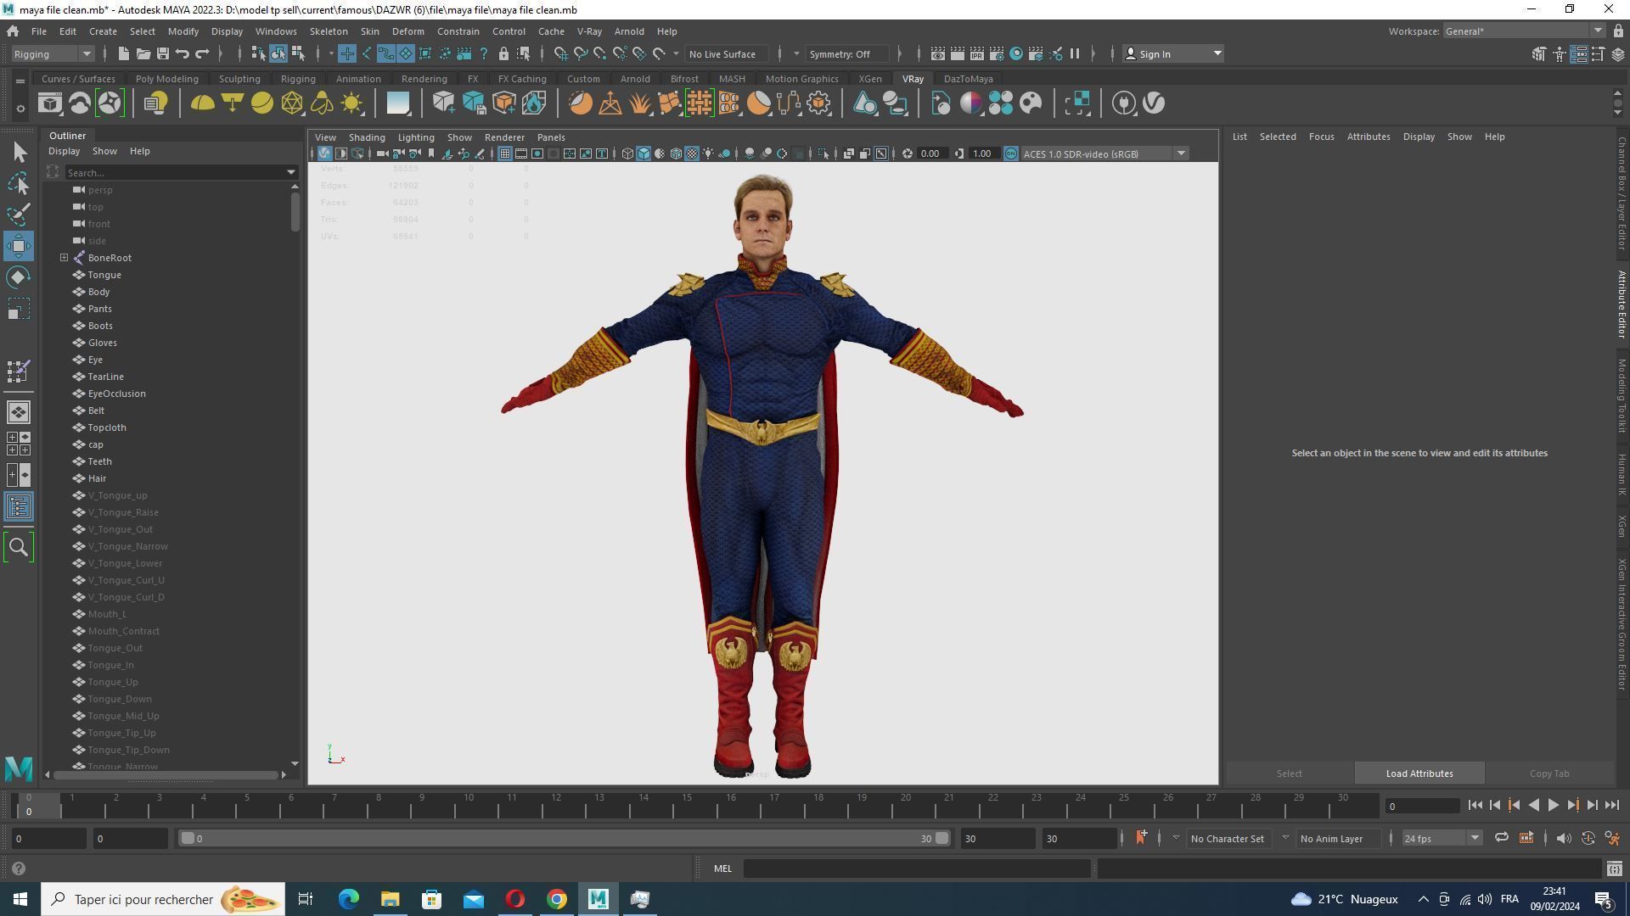Click the Select button in Attribute Editor

point(1289,774)
